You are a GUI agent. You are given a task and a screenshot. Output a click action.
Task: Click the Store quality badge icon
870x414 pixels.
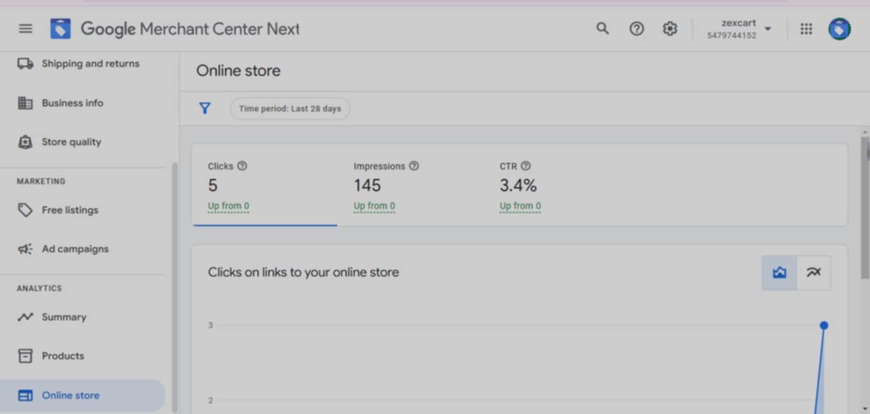(x=25, y=142)
